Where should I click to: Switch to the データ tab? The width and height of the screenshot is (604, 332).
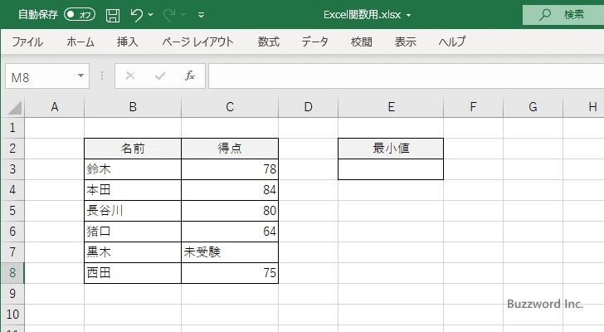pos(314,41)
